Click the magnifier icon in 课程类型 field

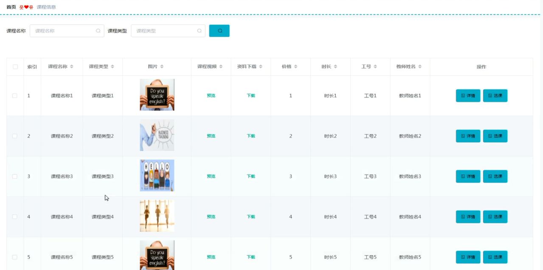[x=199, y=31]
